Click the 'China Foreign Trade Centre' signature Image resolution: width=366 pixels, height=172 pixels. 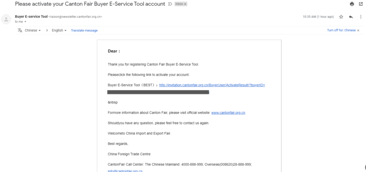(x=129, y=154)
